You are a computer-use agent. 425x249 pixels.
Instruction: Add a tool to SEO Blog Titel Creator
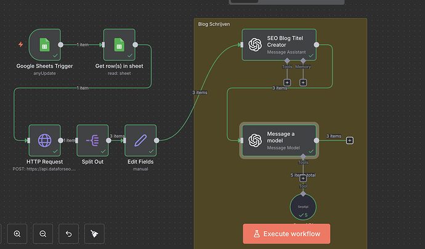pos(287,82)
